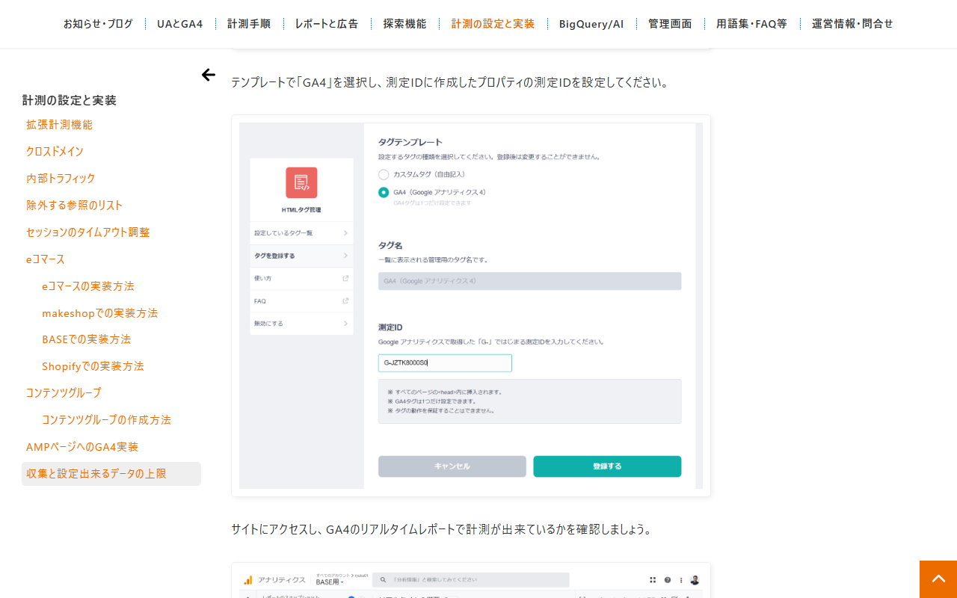Open the お知らせ・ブログ menu
Screen dimensions: 957x598
coord(98,23)
